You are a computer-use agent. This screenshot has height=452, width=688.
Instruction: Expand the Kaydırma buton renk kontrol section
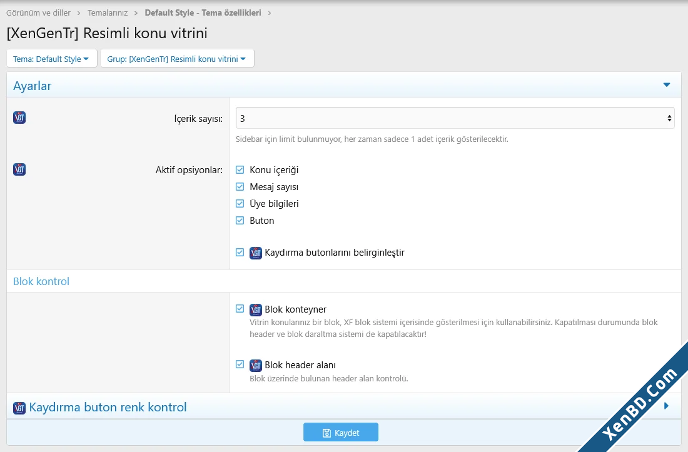pyautogui.click(x=667, y=406)
